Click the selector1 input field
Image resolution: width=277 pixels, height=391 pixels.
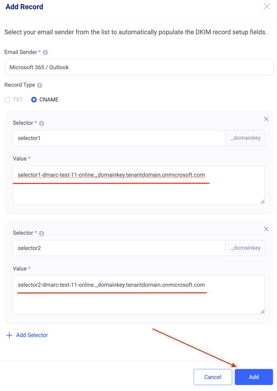(119, 138)
